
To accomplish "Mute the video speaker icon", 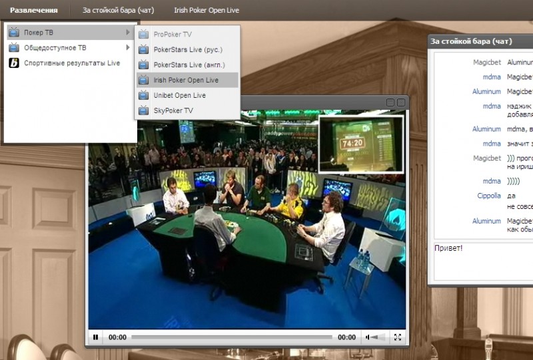I will point(368,337).
